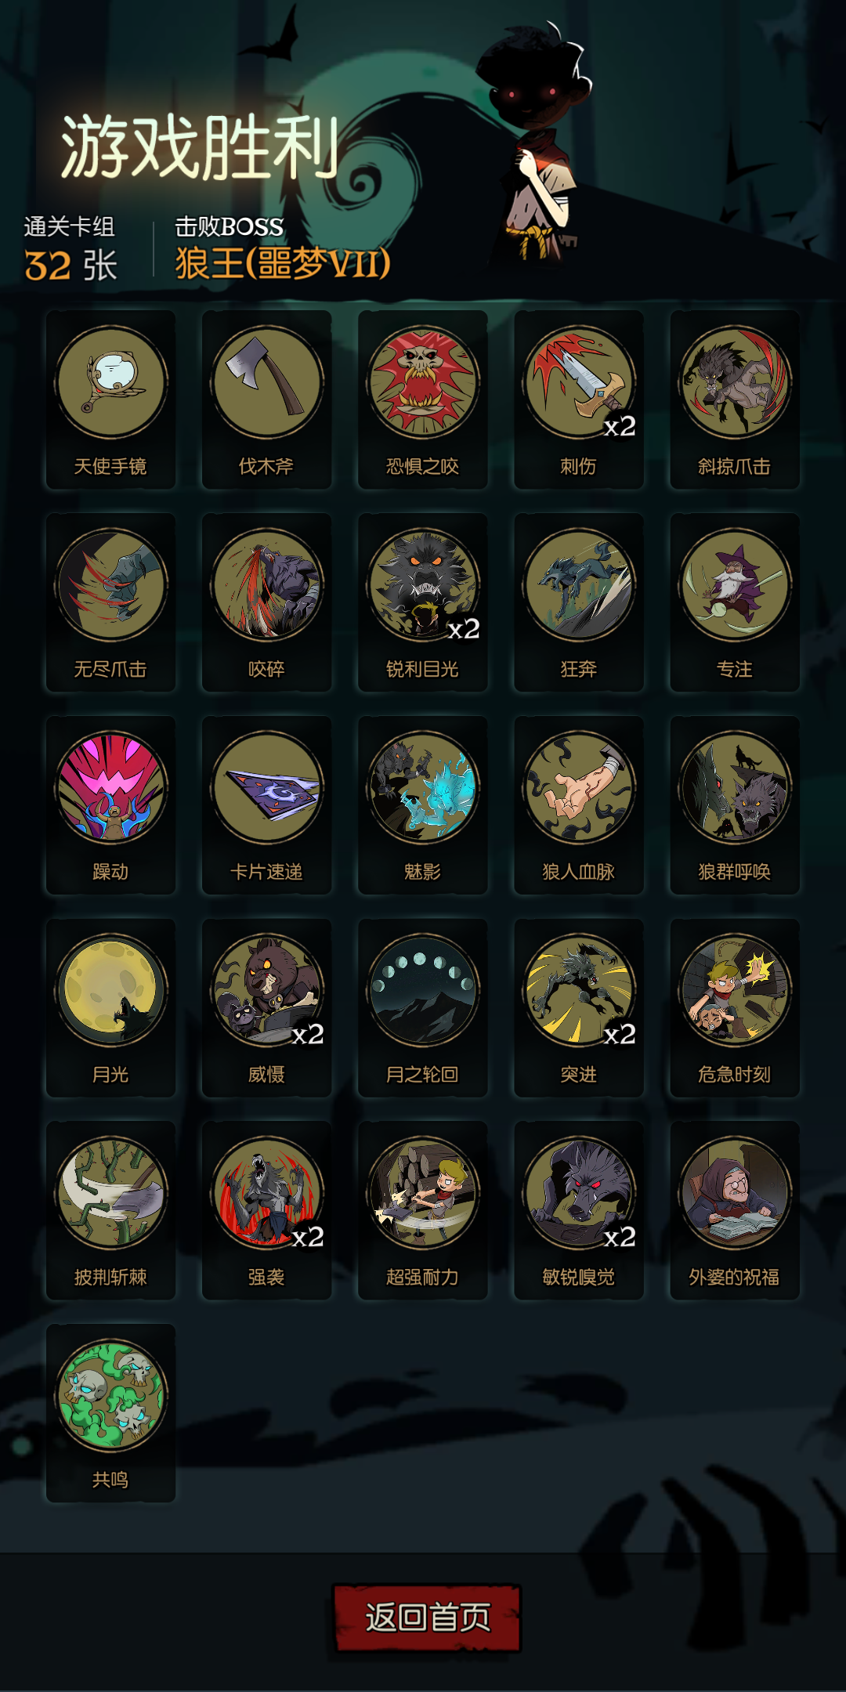Screen dimensions: 846x1692
Task: View the 躁动 pink flame card
Action: point(110,804)
